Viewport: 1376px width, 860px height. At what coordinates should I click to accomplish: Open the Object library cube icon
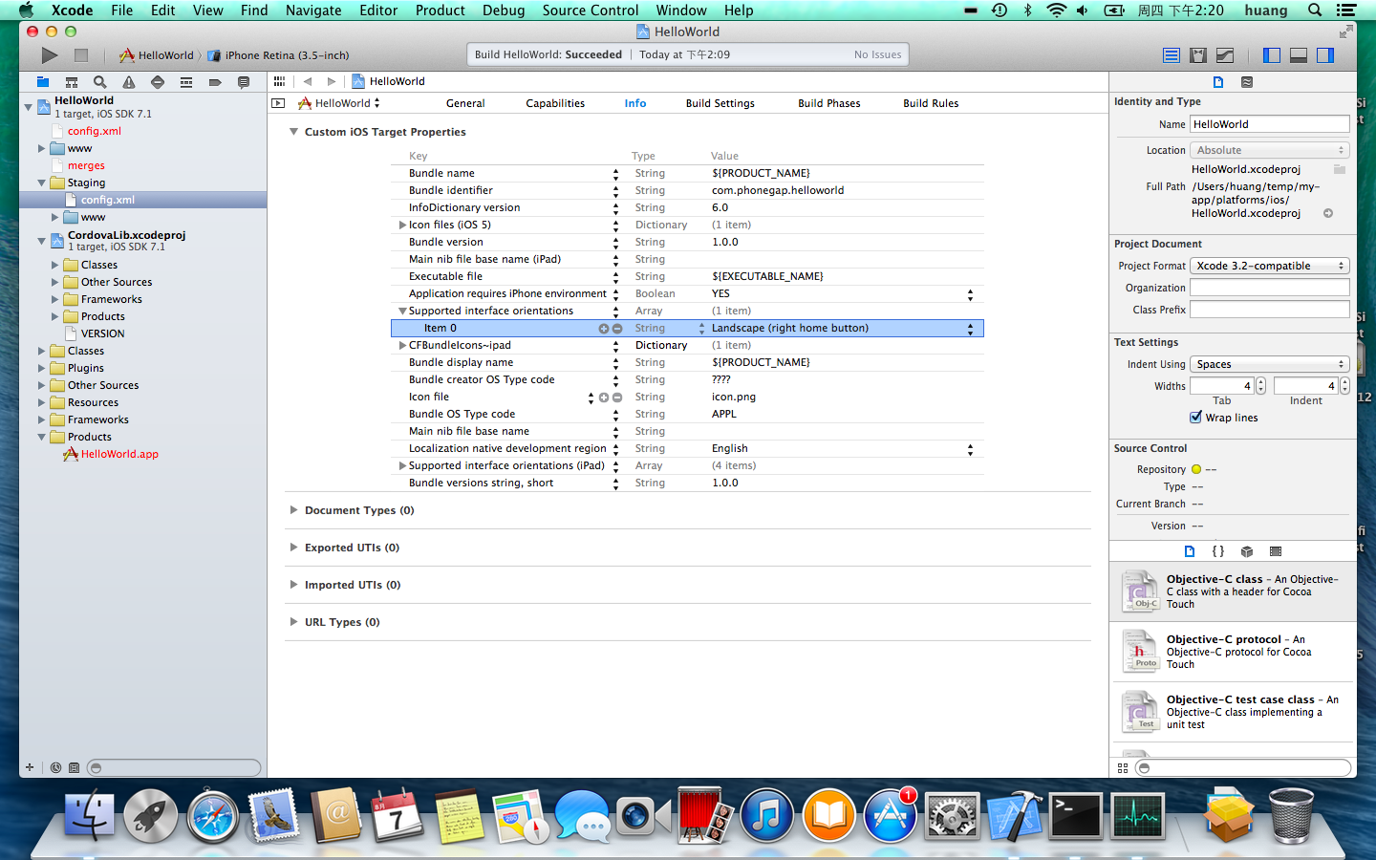pyautogui.click(x=1247, y=551)
